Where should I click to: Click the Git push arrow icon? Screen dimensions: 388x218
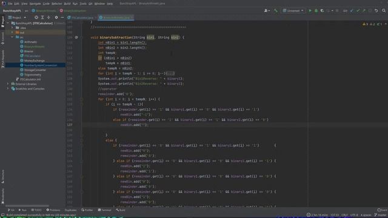364,11
